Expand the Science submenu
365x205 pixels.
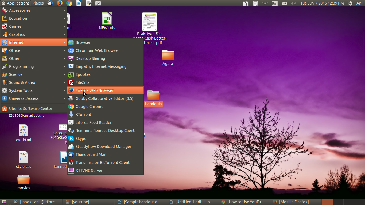click(33, 74)
